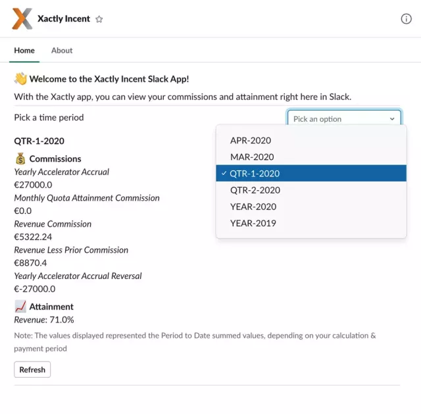Click the Attainment section heading
421x414 pixels.
(51, 307)
